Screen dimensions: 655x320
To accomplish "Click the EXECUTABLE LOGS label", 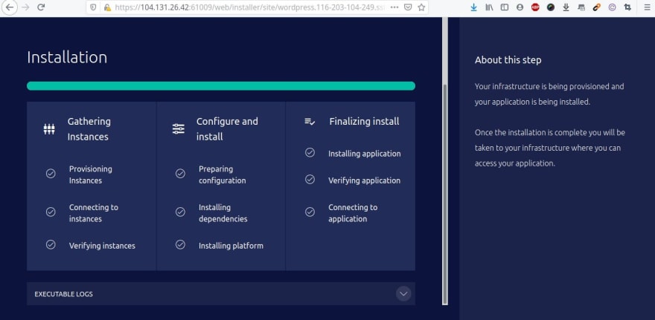I will [x=63, y=294].
